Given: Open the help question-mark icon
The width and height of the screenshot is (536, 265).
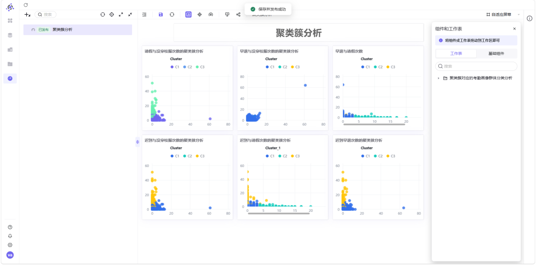Looking at the screenshot, I should click(10, 227).
